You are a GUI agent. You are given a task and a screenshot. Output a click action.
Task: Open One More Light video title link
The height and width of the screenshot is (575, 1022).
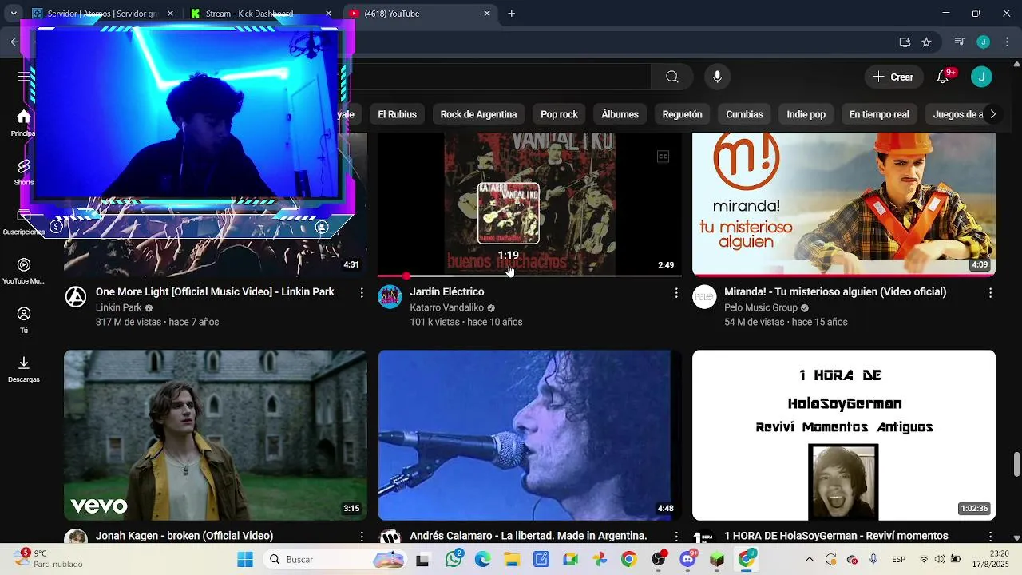(x=215, y=291)
